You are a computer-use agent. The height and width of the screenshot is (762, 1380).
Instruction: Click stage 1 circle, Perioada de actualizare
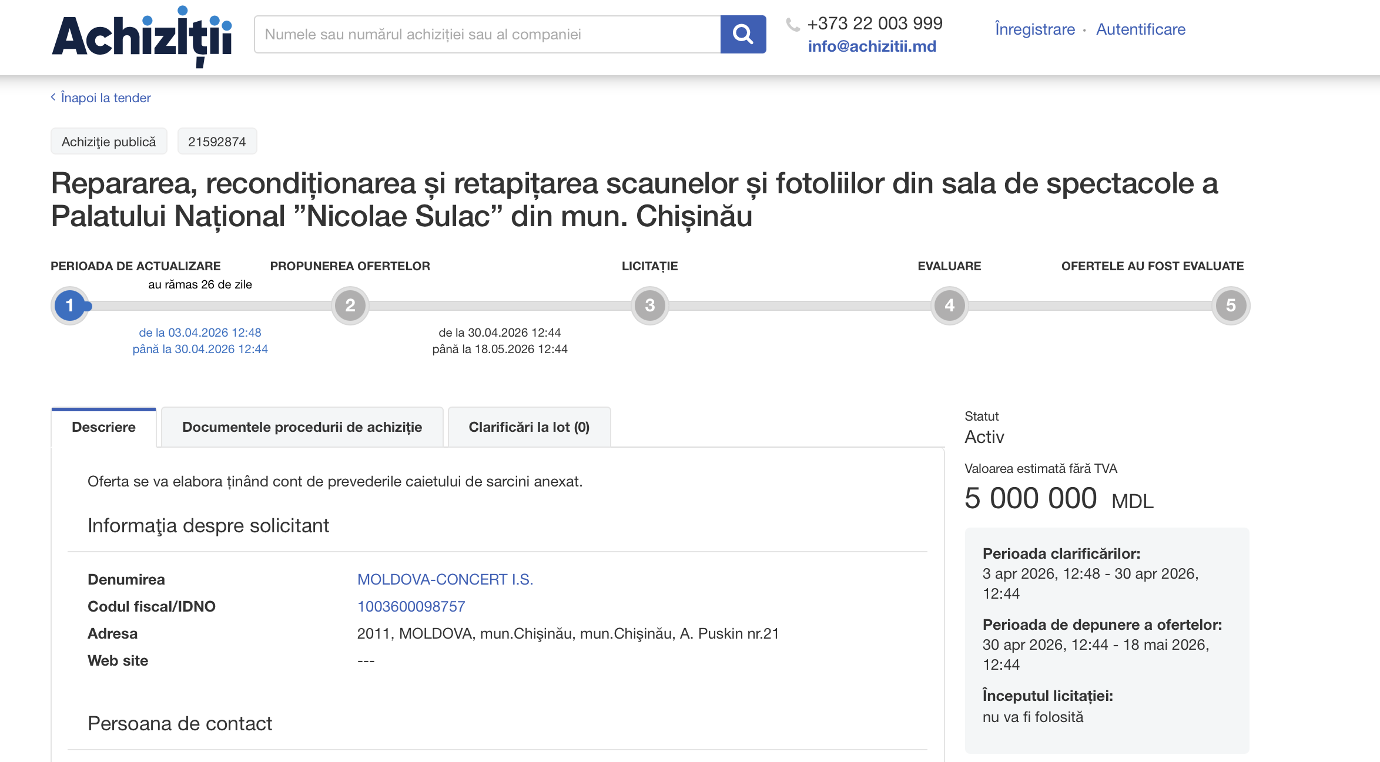pyautogui.click(x=70, y=306)
